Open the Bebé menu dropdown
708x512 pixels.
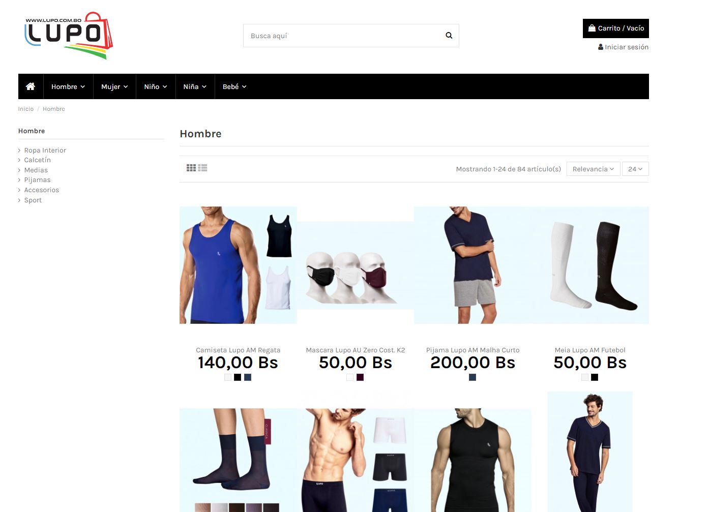coord(234,86)
